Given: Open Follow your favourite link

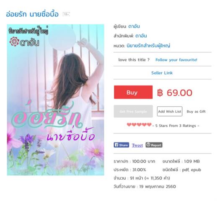Looking at the screenshot, I should 176,60.
